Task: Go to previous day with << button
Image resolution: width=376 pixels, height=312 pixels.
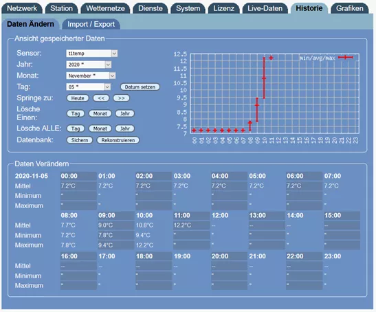Action: pos(101,98)
